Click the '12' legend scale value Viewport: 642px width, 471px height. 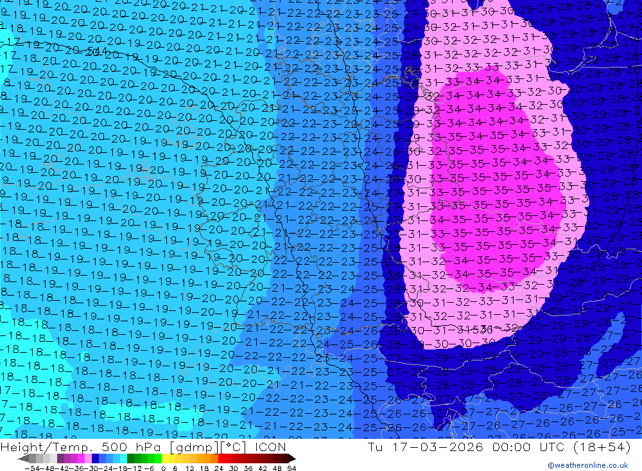pos(190,468)
